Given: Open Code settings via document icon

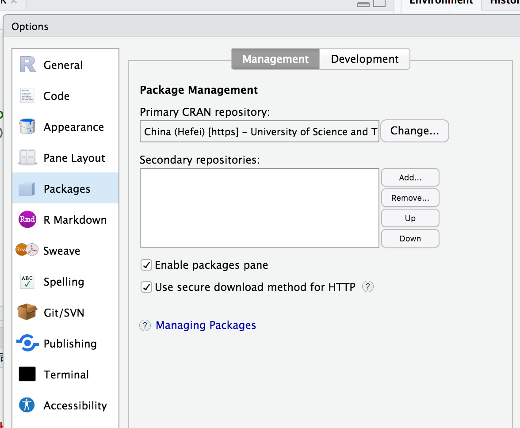Looking at the screenshot, I should click(27, 96).
